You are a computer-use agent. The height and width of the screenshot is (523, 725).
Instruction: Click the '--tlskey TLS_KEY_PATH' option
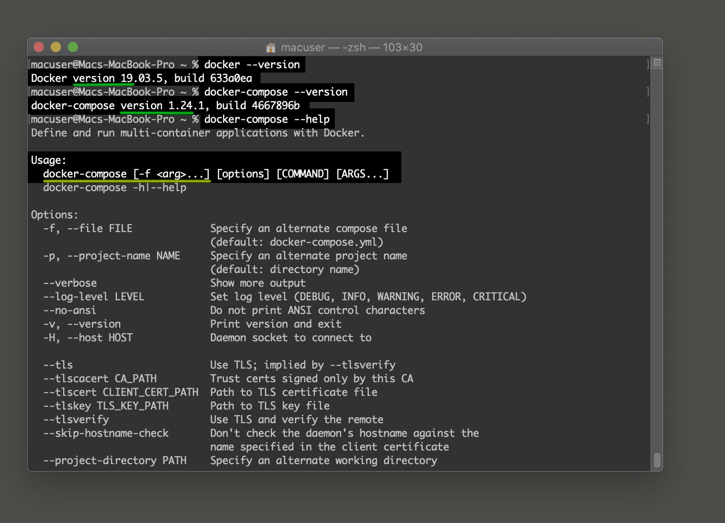(106, 406)
